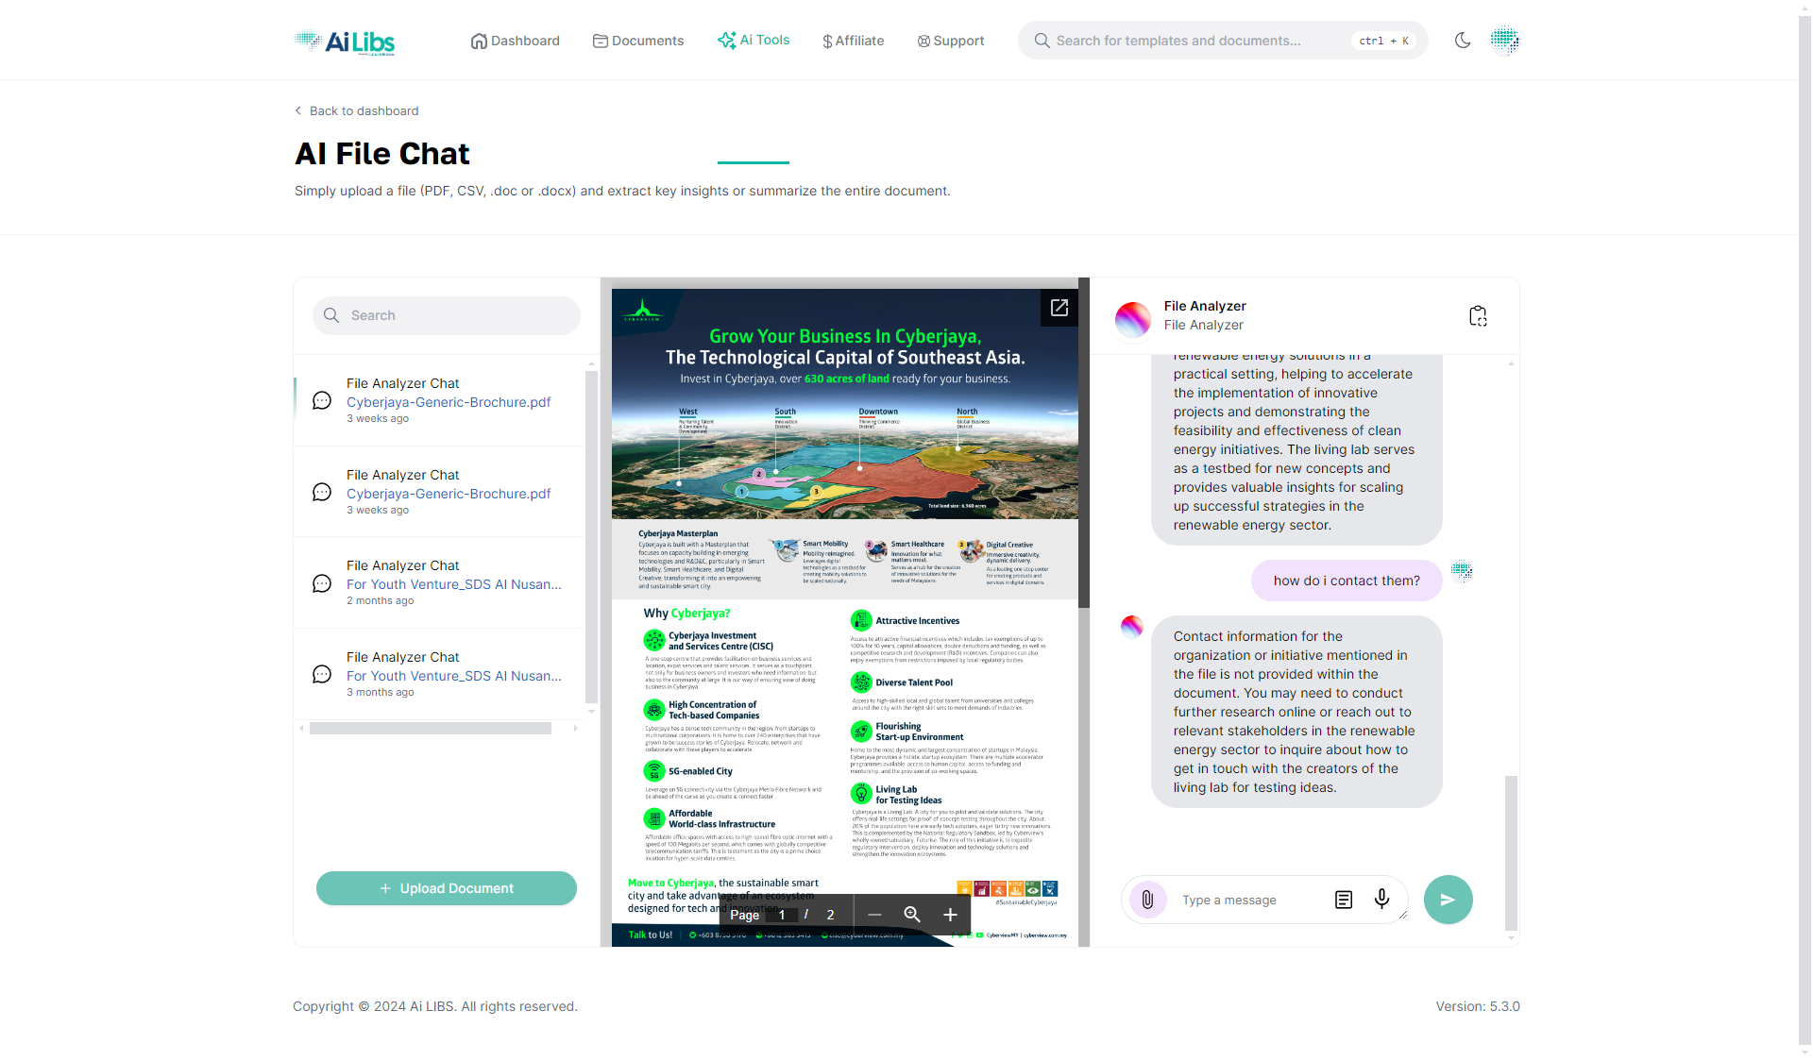Screen dimensions: 1813x1061
Task: Click Upload Document button
Action: pyautogui.click(x=447, y=888)
